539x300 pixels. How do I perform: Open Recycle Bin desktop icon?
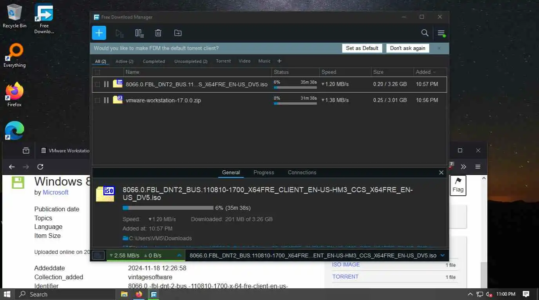14,16
